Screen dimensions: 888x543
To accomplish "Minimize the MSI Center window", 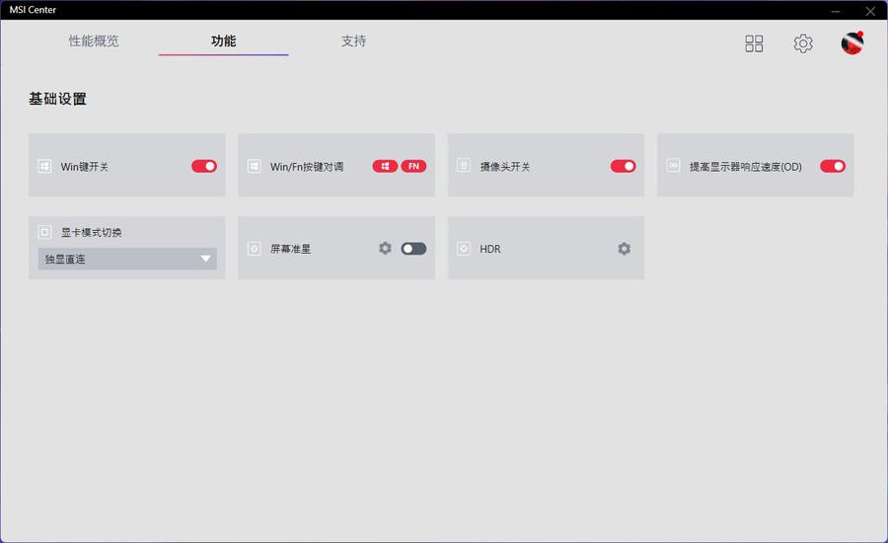I will tap(836, 11).
